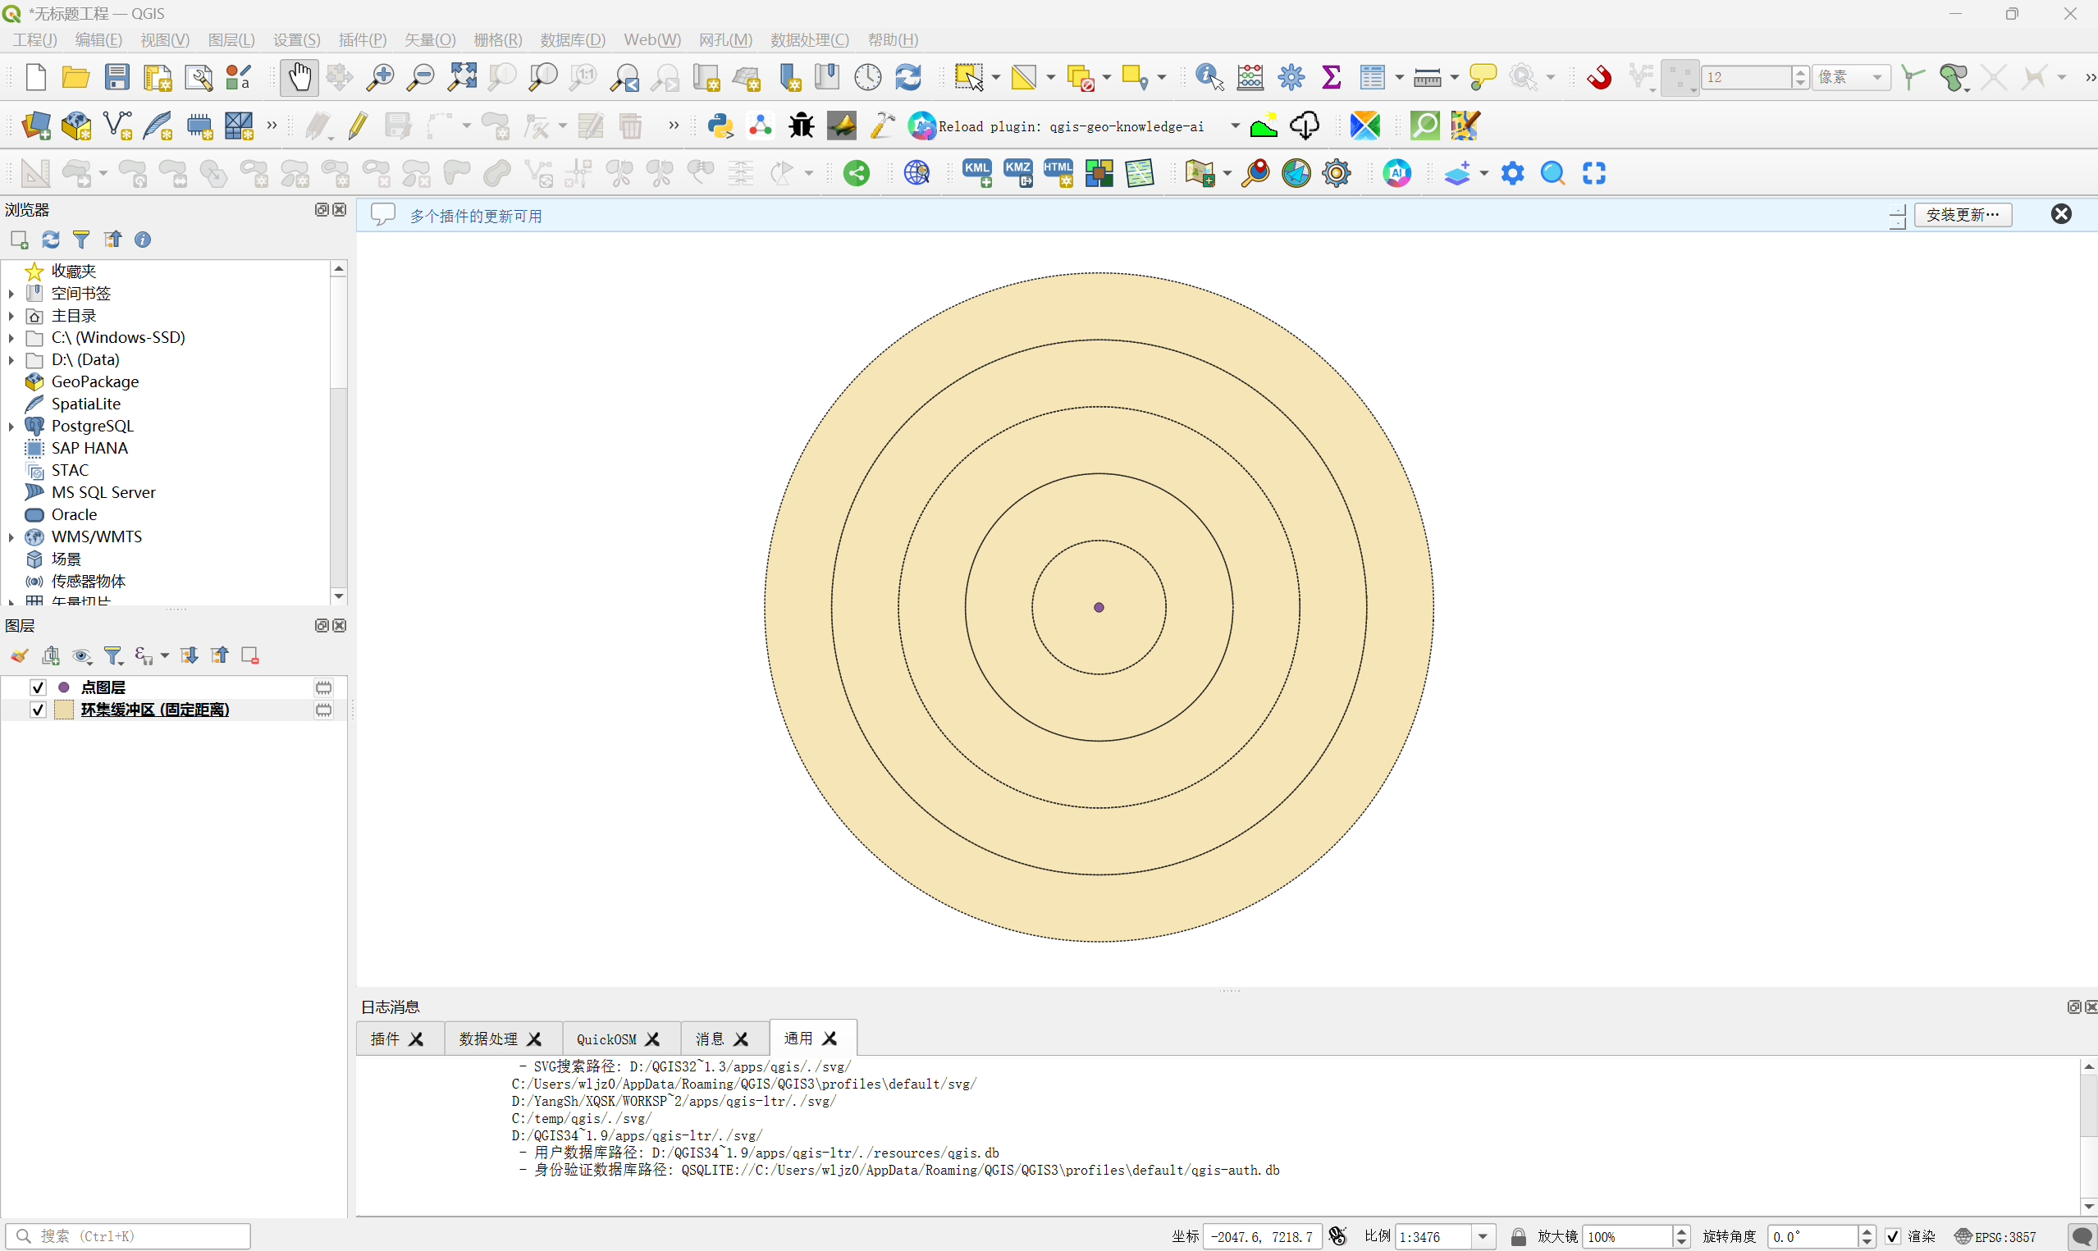Open the Python console icon

720,126
